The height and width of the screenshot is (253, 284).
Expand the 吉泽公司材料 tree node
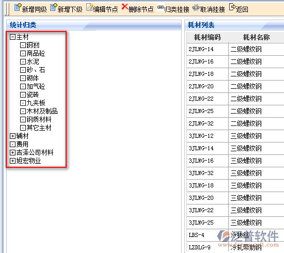[12, 152]
